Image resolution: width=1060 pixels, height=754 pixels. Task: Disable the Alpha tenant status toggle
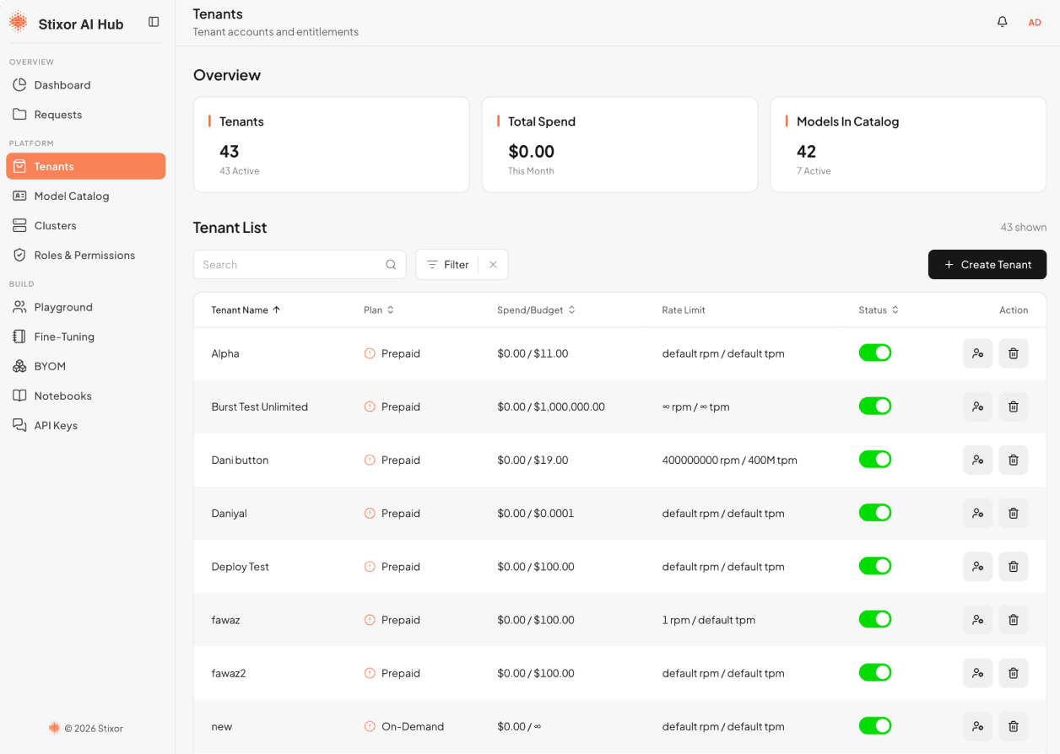click(875, 353)
